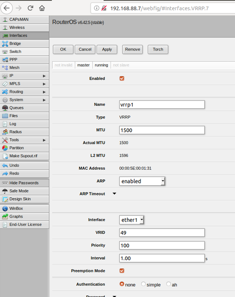Click into the VRID field
The width and height of the screenshot is (235, 297).
[x=162, y=233]
